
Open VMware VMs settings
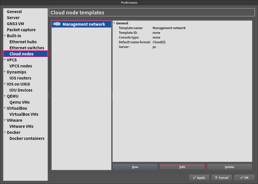pos(21,126)
